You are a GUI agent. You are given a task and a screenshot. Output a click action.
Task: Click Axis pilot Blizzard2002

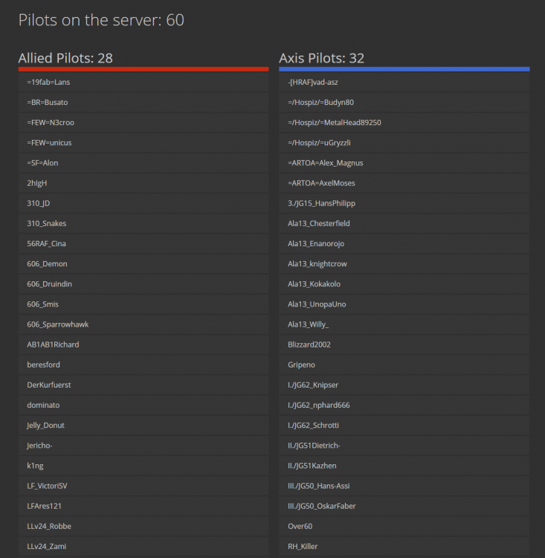pos(309,344)
